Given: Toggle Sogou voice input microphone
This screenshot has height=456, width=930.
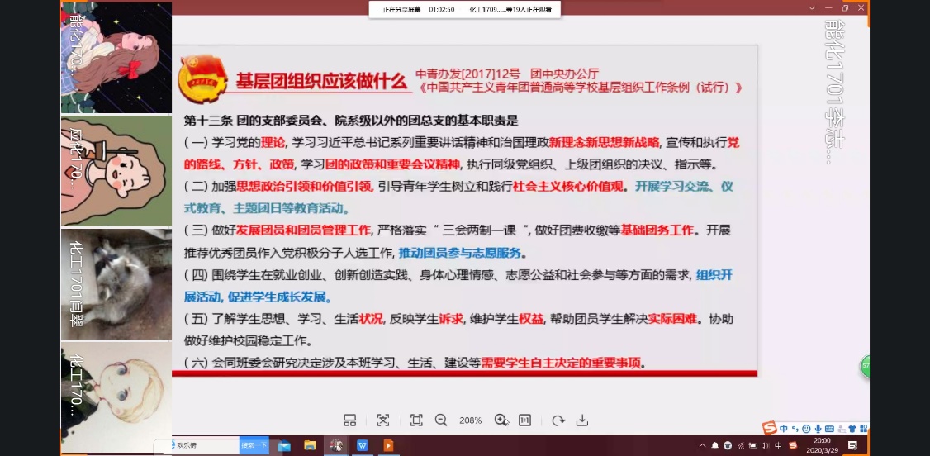Looking at the screenshot, I should click(818, 429).
